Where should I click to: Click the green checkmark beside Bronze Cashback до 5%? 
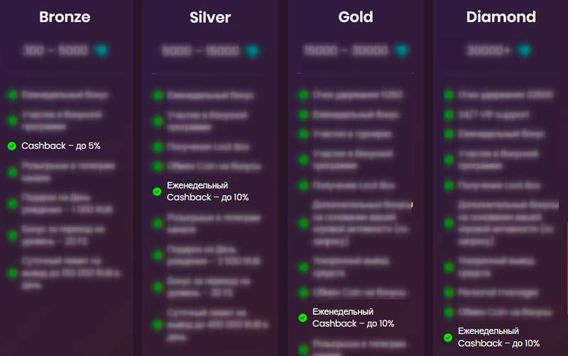click(11, 146)
